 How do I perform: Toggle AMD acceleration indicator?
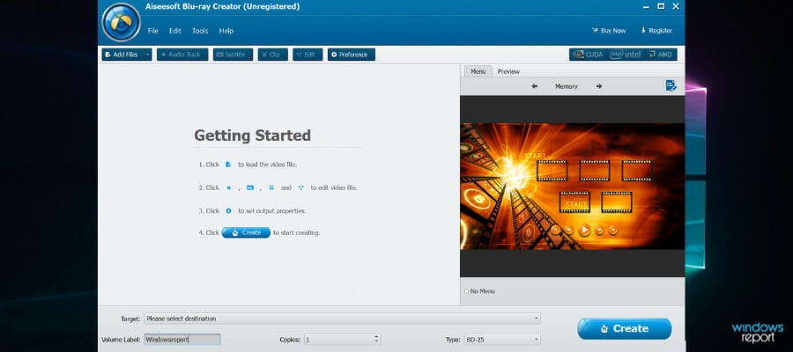661,55
